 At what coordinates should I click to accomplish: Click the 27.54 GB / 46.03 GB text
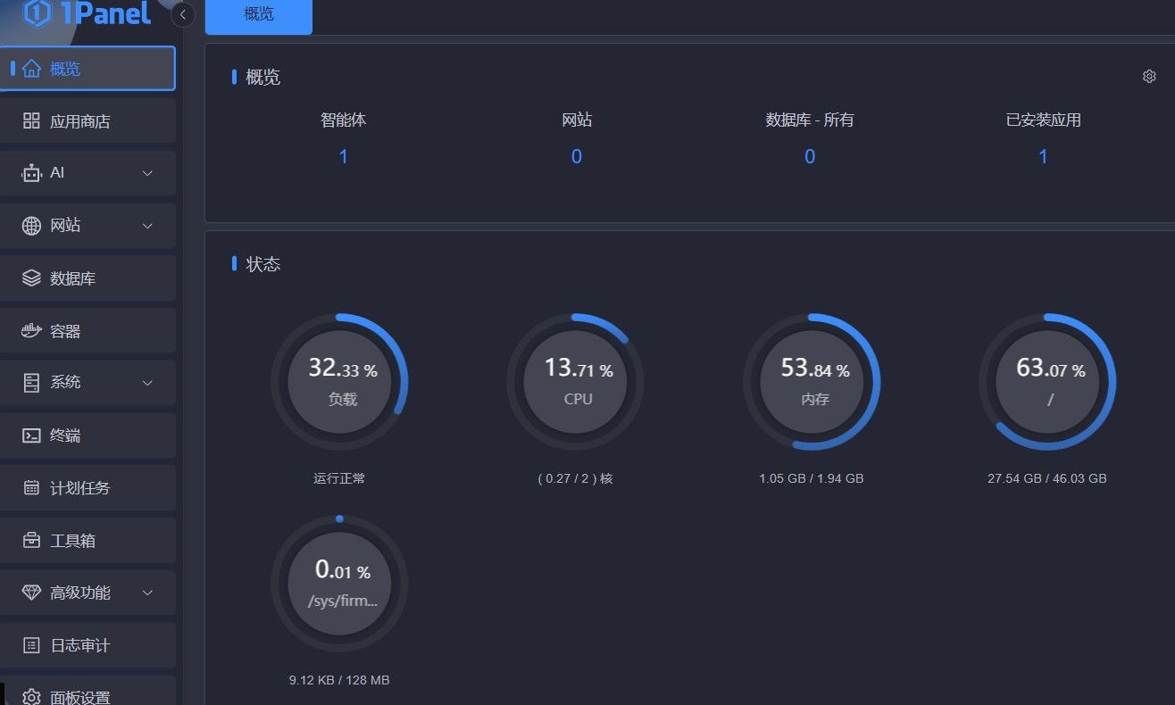1047,478
